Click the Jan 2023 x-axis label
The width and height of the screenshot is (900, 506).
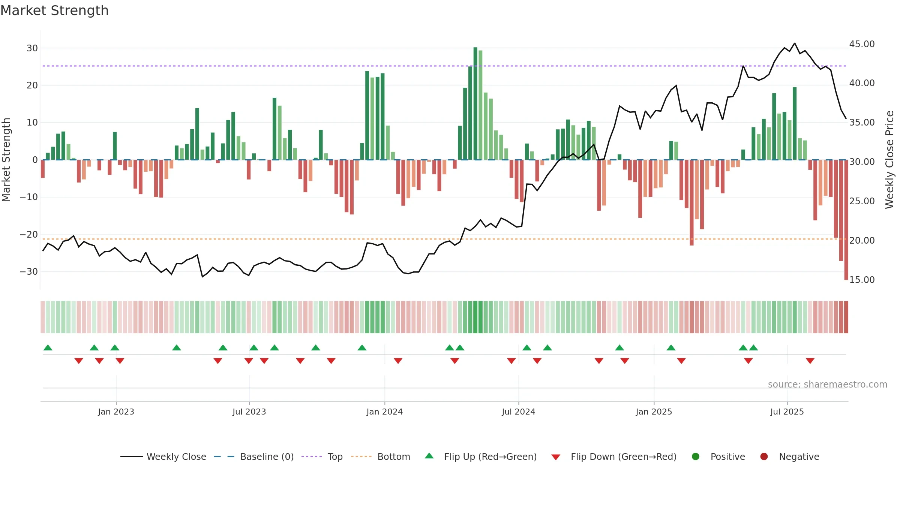coord(116,412)
